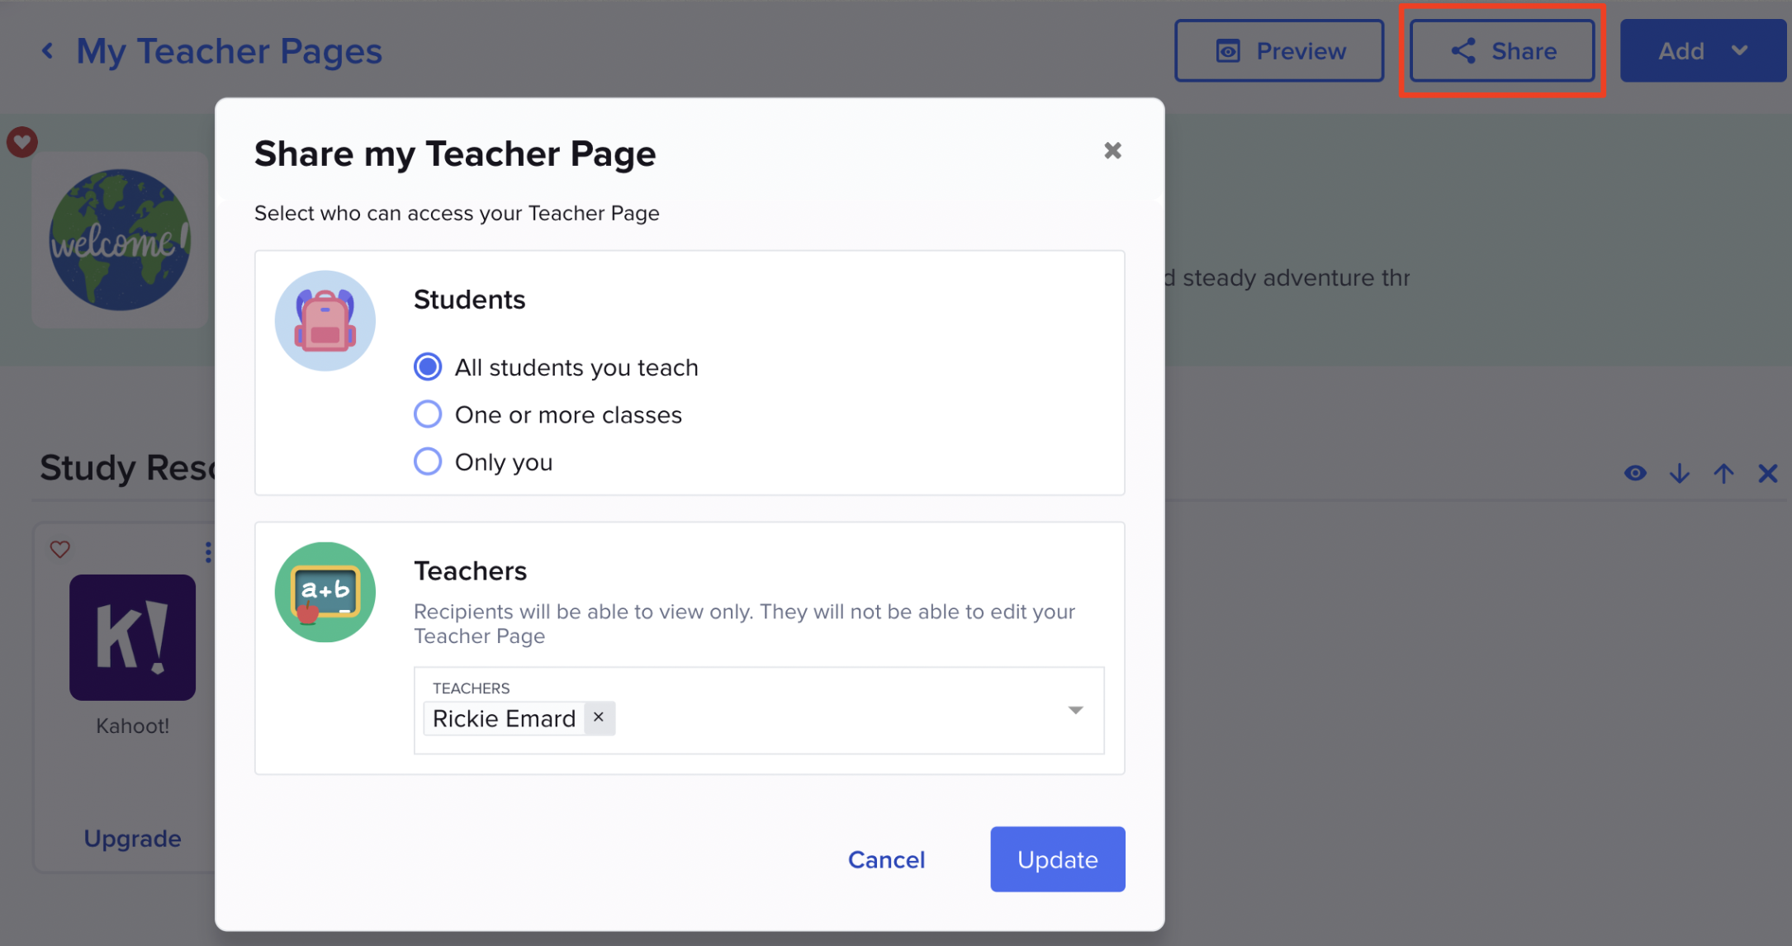This screenshot has width=1792, height=946.
Task: Select One or more classes option
Action: pyautogui.click(x=428, y=414)
